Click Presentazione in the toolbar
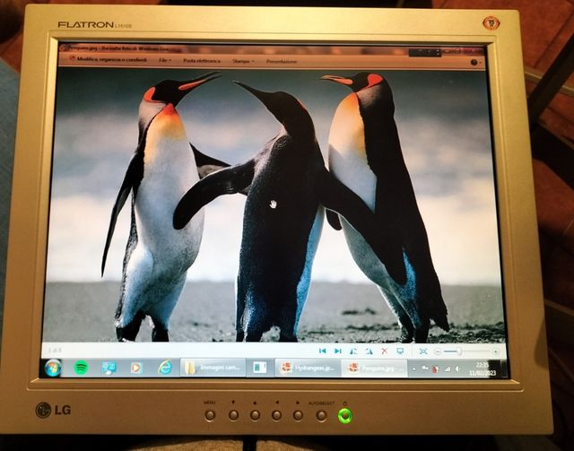This screenshot has height=451, width=574. tap(282, 62)
